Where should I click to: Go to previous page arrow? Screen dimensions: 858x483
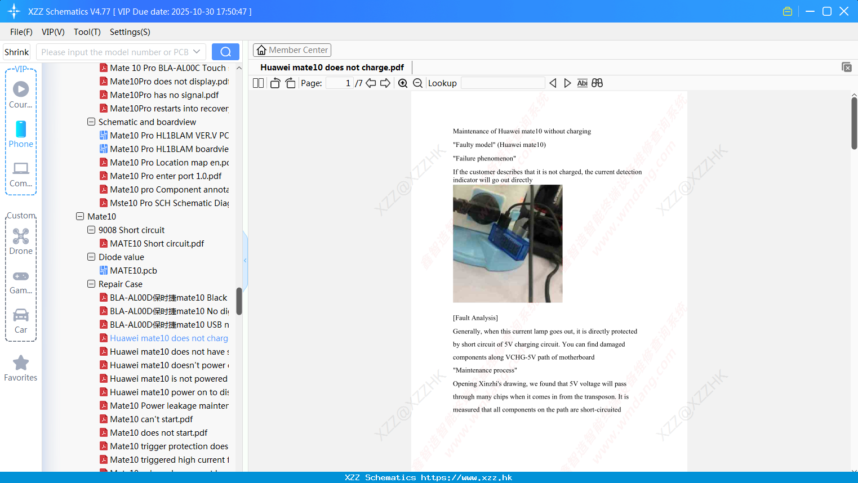point(371,83)
